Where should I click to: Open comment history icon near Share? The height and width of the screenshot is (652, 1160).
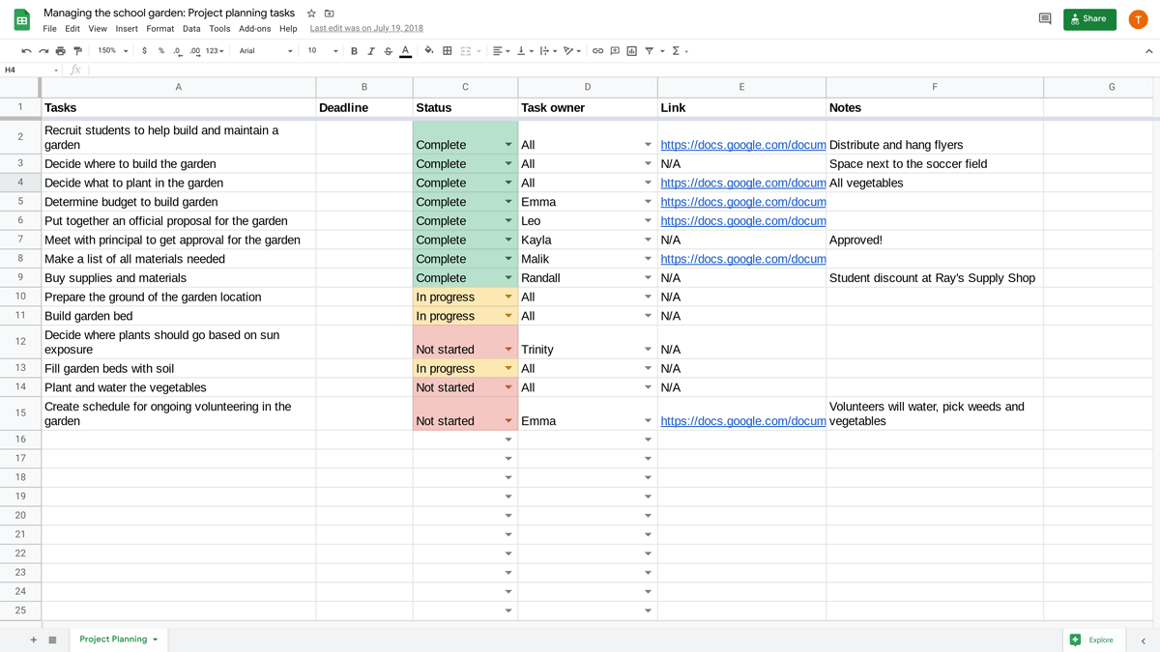1044,18
